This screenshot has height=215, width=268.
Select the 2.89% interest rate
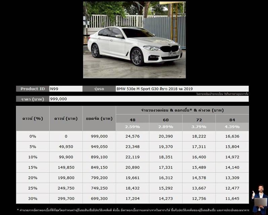pos(166,127)
